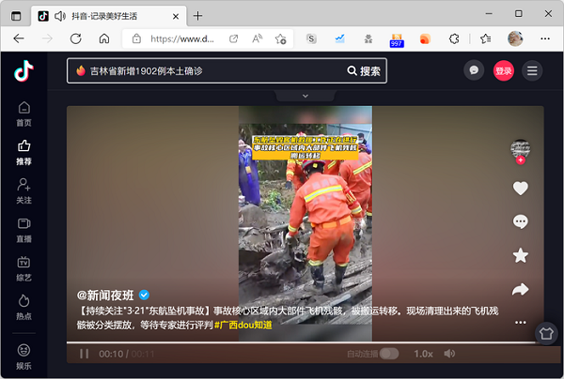Click the red 登录 login button
Image resolution: width=564 pixels, height=379 pixels.
tap(503, 70)
